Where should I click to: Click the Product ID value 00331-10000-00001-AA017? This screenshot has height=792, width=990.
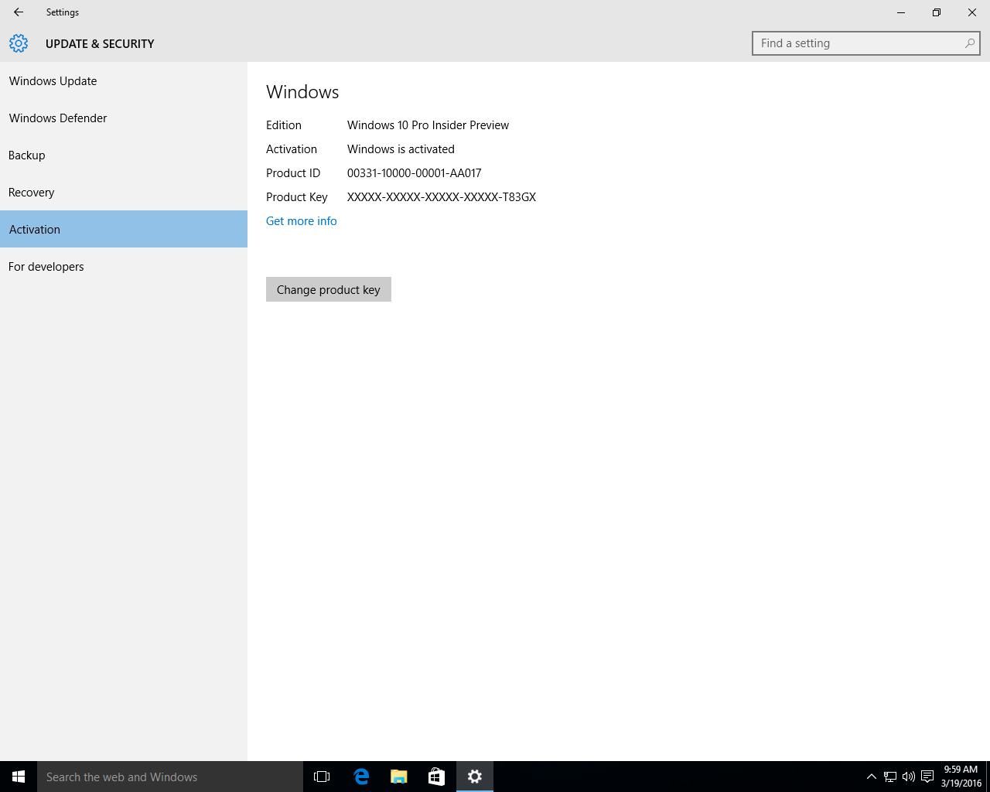coord(414,173)
